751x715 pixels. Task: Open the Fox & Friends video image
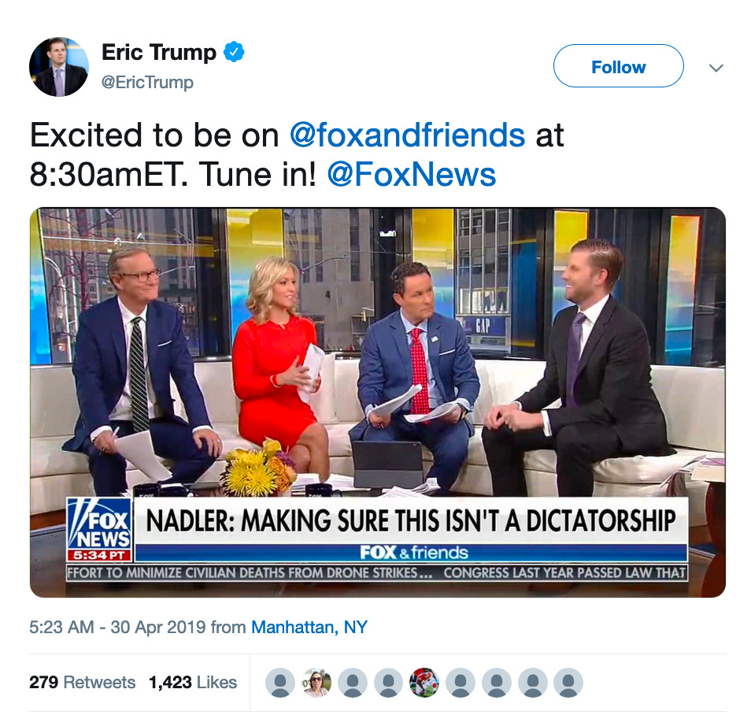tap(377, 402)
